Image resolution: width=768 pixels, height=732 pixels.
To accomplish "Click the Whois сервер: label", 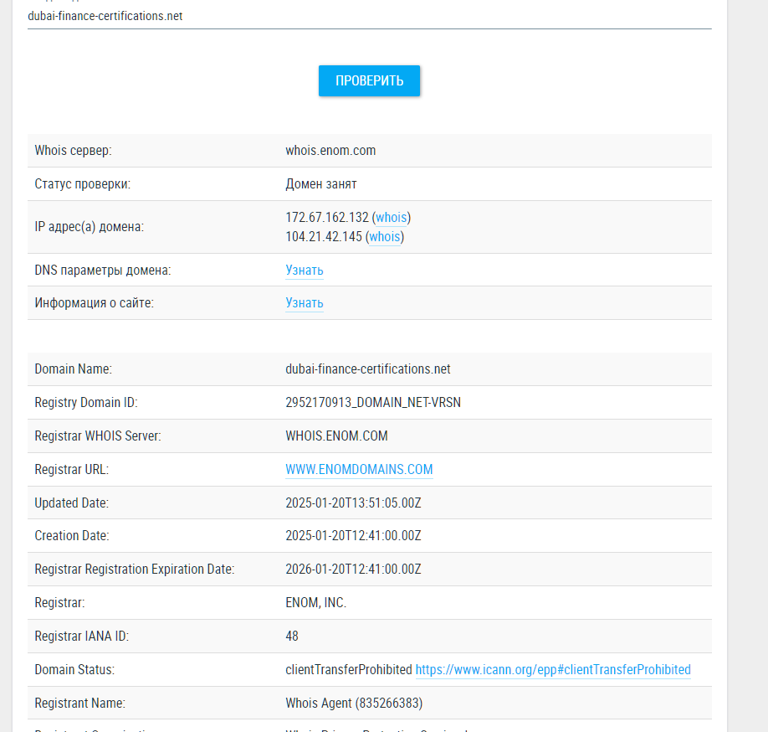I will tap(73, 151).
